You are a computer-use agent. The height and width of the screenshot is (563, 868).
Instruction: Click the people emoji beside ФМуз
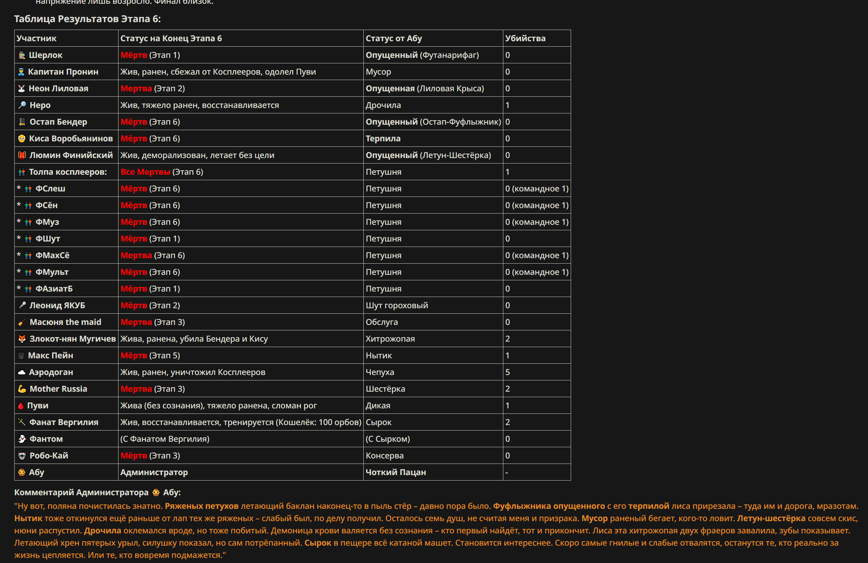coord(29,222)
